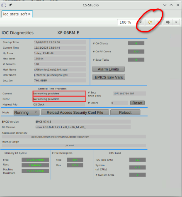Click the Reset errors button
Screen dimensions: 182x197
(x=137, y=103)
